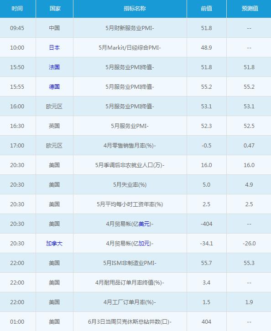Select 5月Markit/日经综合PMI indicator text

(130, 48)
